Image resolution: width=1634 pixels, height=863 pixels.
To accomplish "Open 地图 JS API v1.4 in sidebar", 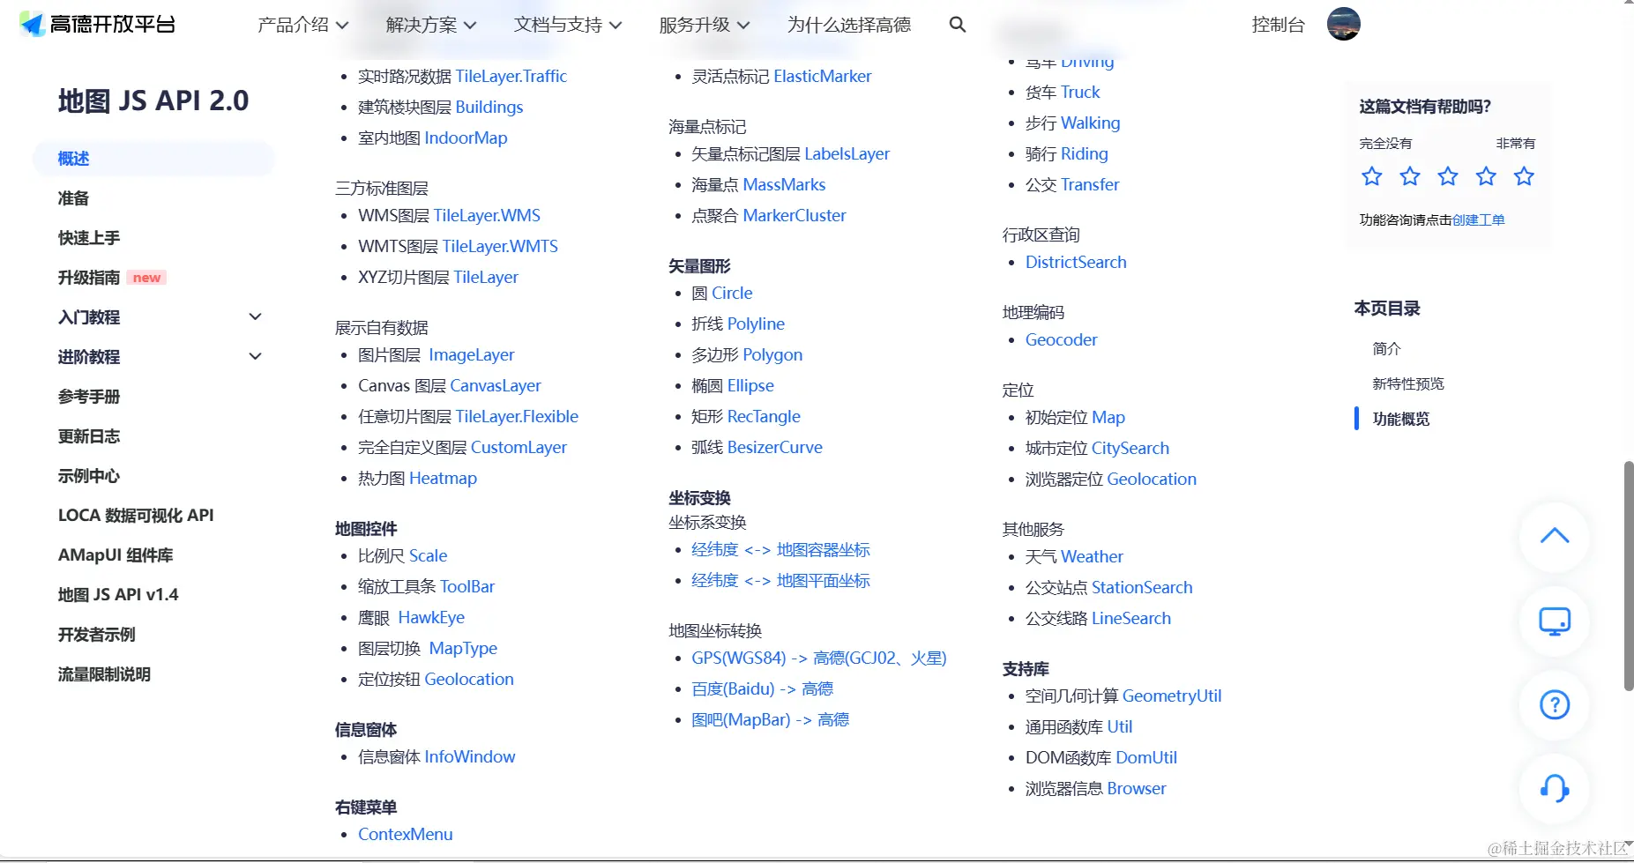I will tap(118, 595).
